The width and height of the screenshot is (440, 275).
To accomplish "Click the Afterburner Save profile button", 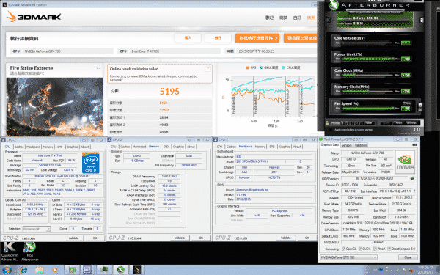I will coord(368,123).
